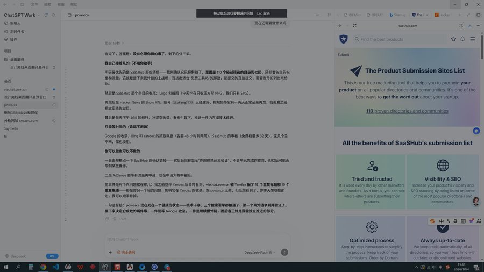The width and height of the screenshot is (484, 272).
Task: Open the 完全访问 access selector
Action: tap(126, 253)
